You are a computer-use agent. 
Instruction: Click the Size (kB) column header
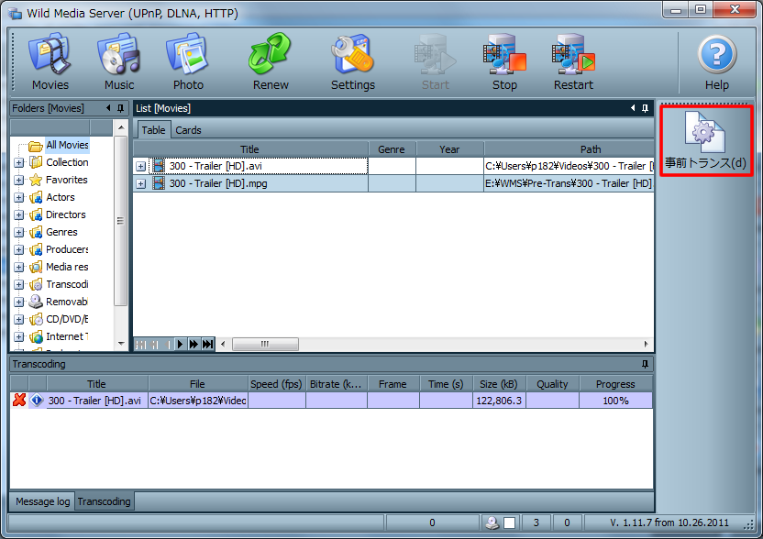pyautogui.click(x=499, y=384)
